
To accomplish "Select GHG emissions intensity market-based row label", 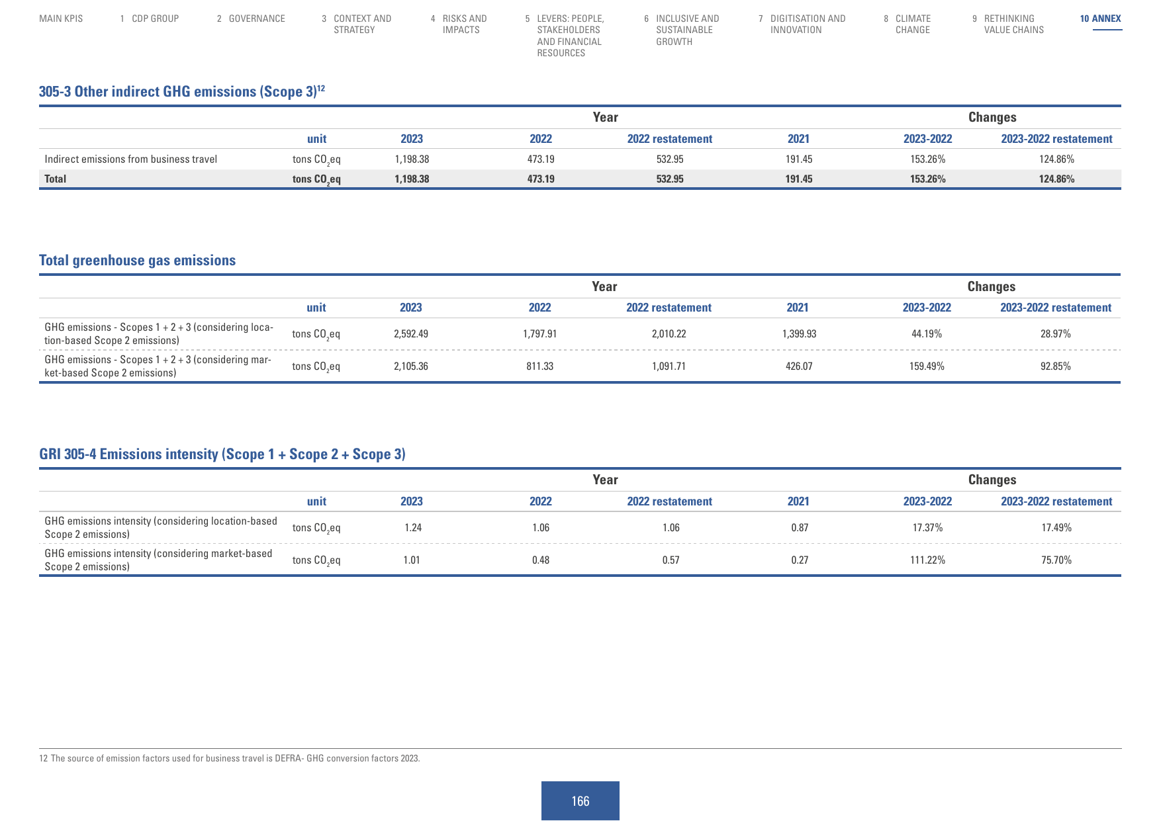I will pyautogui.click(x=158, y=560).
